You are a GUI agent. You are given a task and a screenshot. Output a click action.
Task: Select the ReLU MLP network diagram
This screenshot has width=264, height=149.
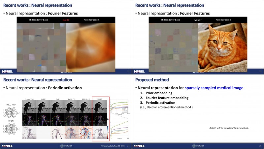(x=11, y=112)
